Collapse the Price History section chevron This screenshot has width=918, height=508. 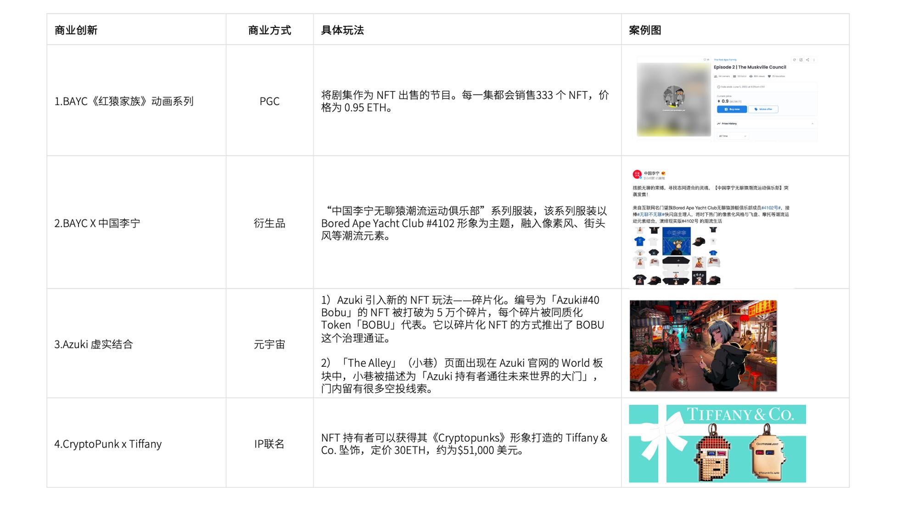point(812,123)
